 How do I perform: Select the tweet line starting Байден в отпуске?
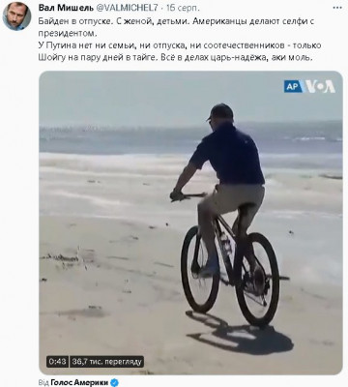(176, 21)
